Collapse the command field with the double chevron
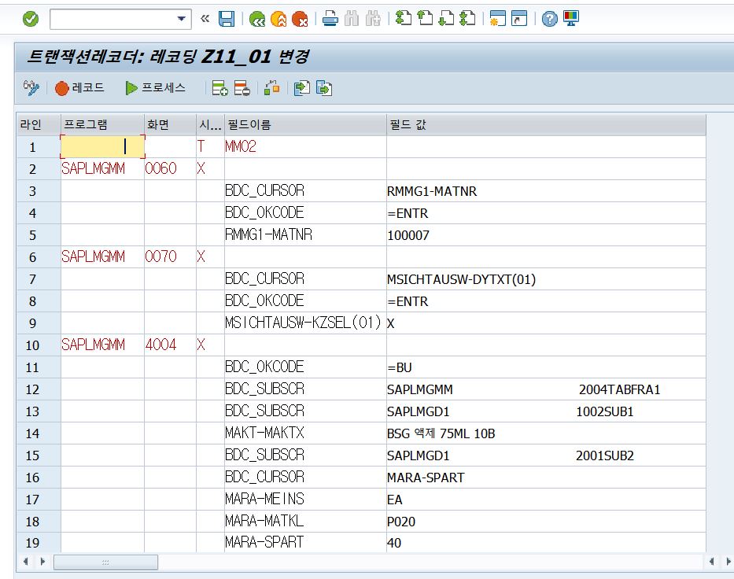Image resolution: width=734 pixels, height=579 pixels. [205, 18]
